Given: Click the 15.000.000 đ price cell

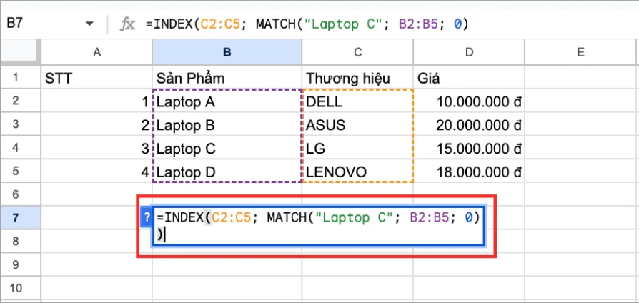Looking at the screenshot, I should 469,148.
